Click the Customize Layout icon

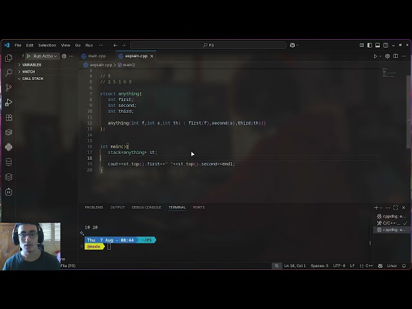[362, 45]
